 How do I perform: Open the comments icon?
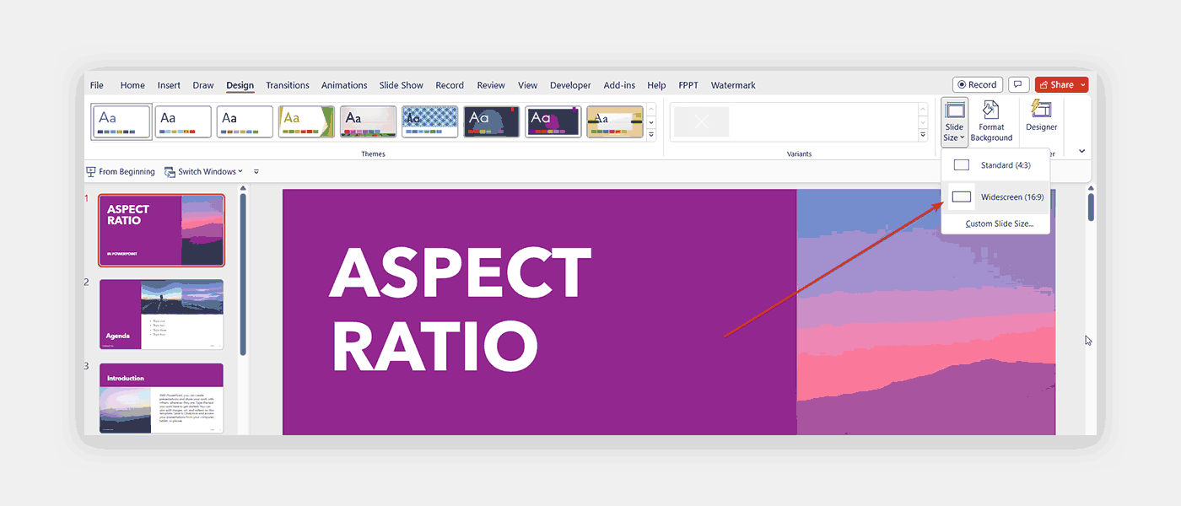point(1019,85)
